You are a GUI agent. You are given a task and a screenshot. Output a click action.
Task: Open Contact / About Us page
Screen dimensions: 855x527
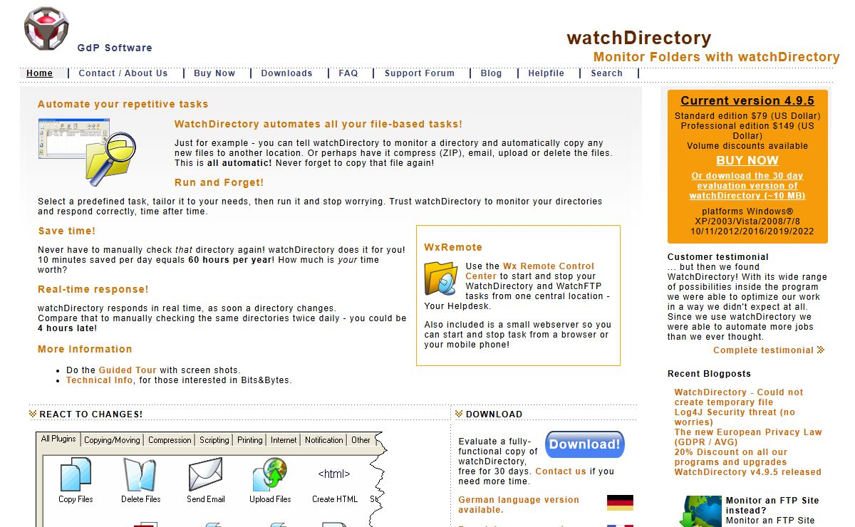coord(123,73)
